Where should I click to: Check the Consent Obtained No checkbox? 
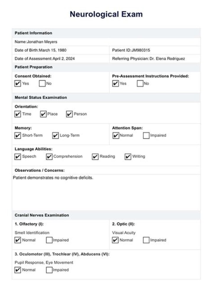pyautogui.click(x=42, y=84)
